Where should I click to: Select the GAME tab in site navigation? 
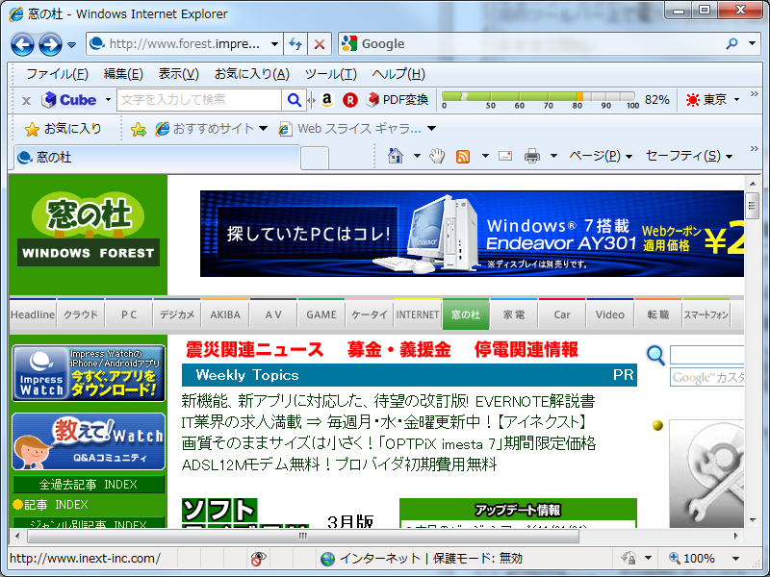(x=321, y=314)
